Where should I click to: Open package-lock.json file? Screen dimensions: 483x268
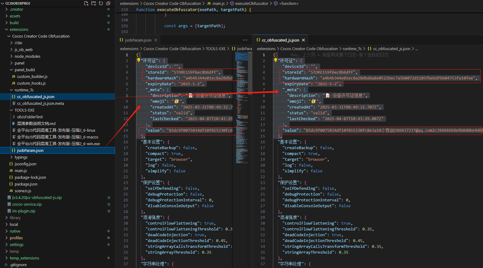[30, 177]
